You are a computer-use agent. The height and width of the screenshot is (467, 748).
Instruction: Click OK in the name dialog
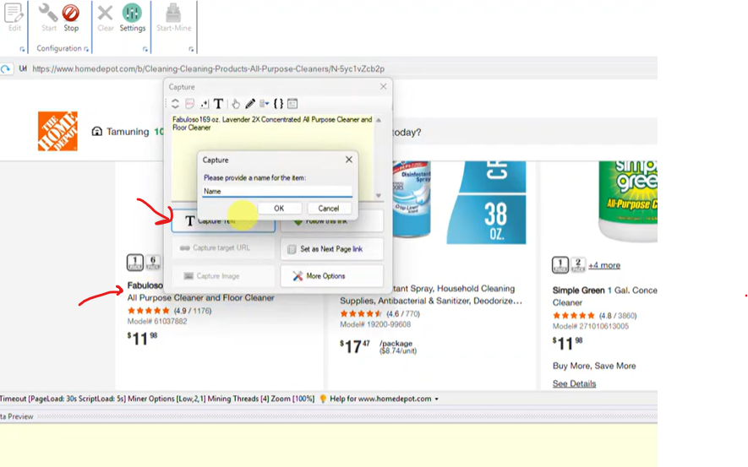279,209
